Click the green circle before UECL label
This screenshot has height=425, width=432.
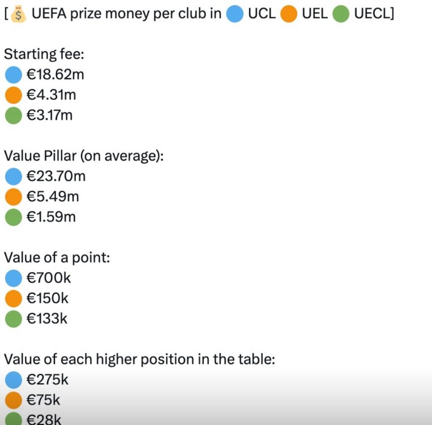[x=341, y=14]
